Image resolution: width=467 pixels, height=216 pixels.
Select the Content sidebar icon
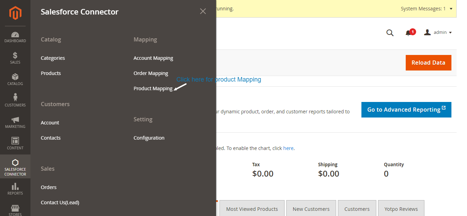pos(15,143)
